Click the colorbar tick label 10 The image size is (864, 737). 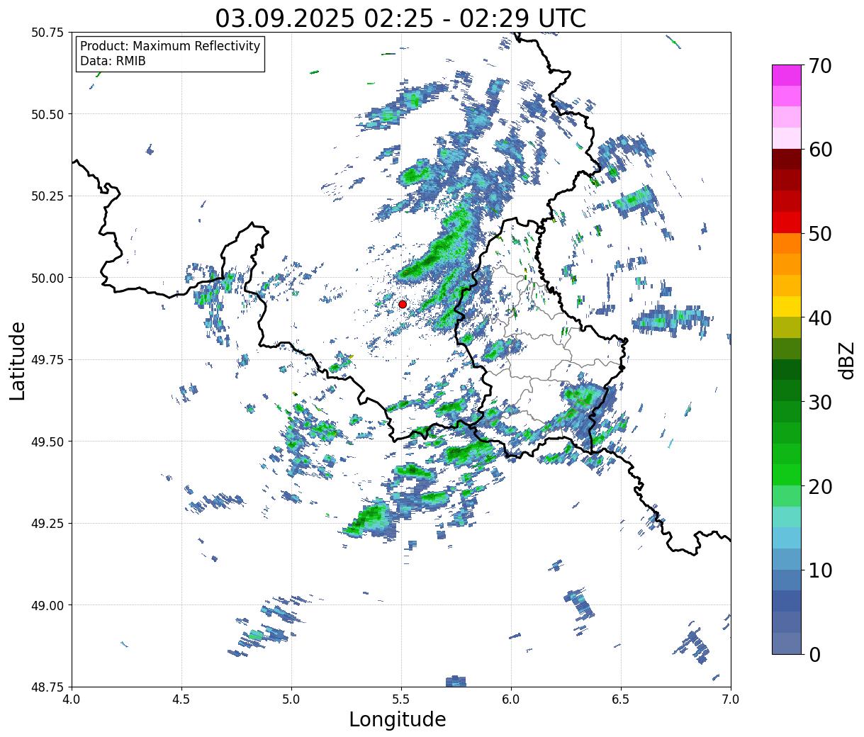tap(820, 570)
